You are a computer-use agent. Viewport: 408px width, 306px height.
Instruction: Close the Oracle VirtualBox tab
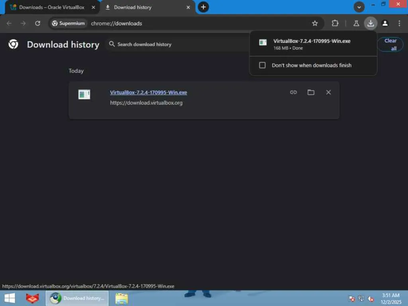click(x=93, y=8)
